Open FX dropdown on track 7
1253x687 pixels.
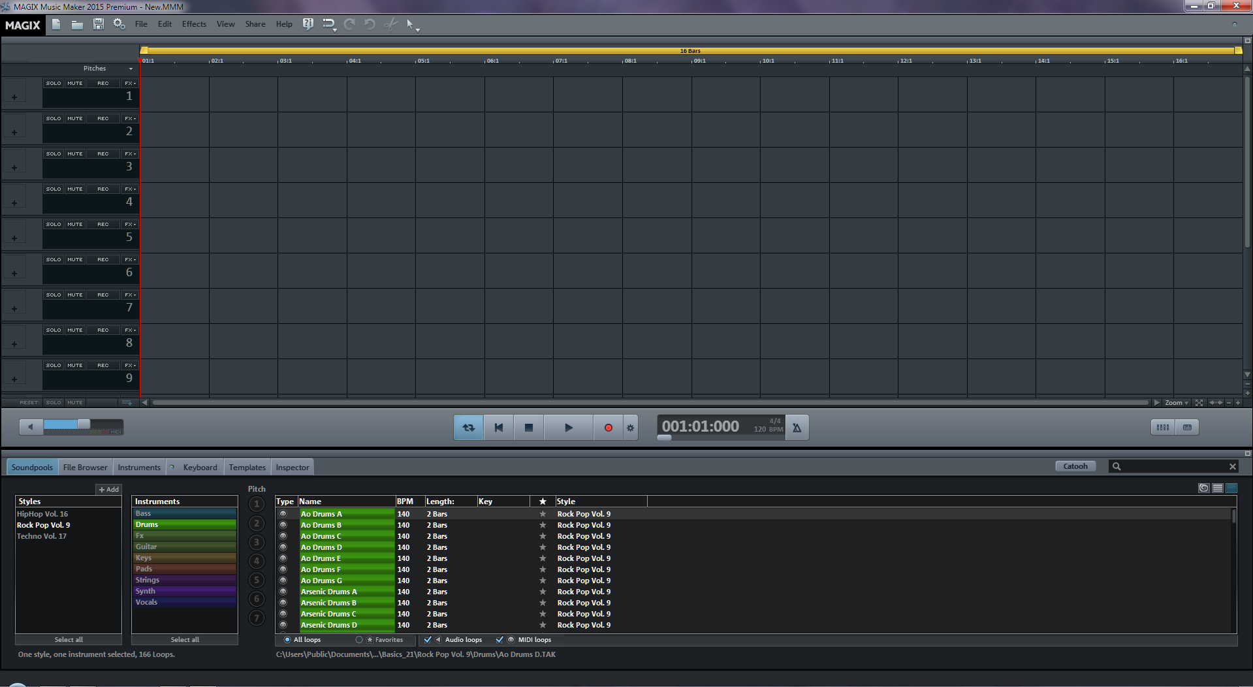[x=131, y=295]
